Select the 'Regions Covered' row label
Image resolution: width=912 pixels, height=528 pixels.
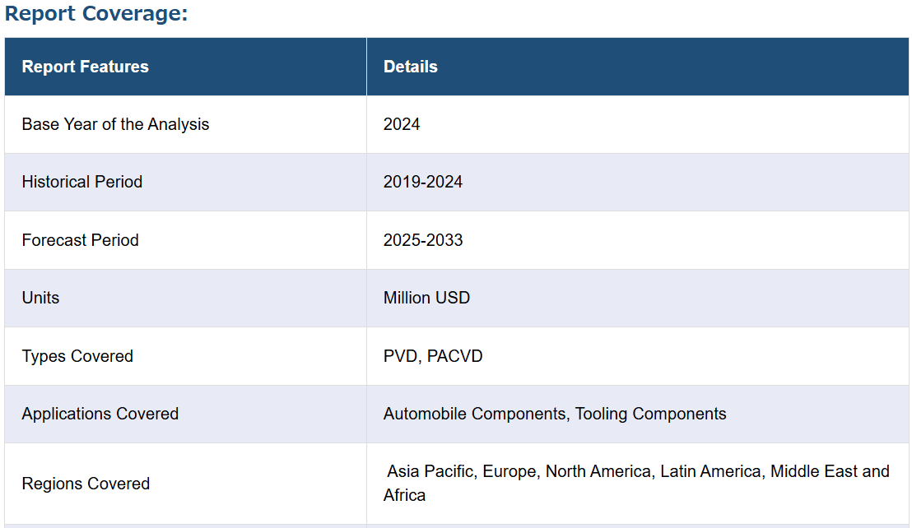86,484
